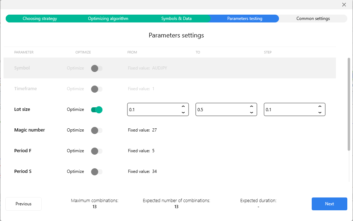The width and height of the screenshot is (353, 221).
Task: Decrease the Lot size From value
Action: point(183,113)
